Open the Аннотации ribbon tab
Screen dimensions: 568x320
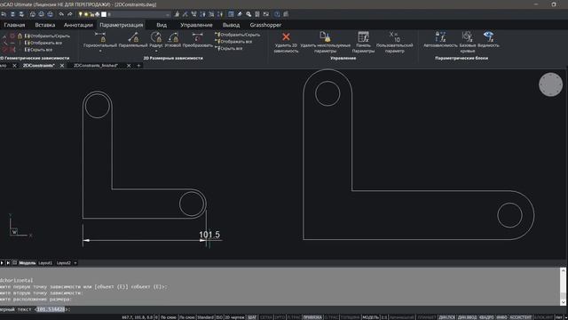click(78, 25)
